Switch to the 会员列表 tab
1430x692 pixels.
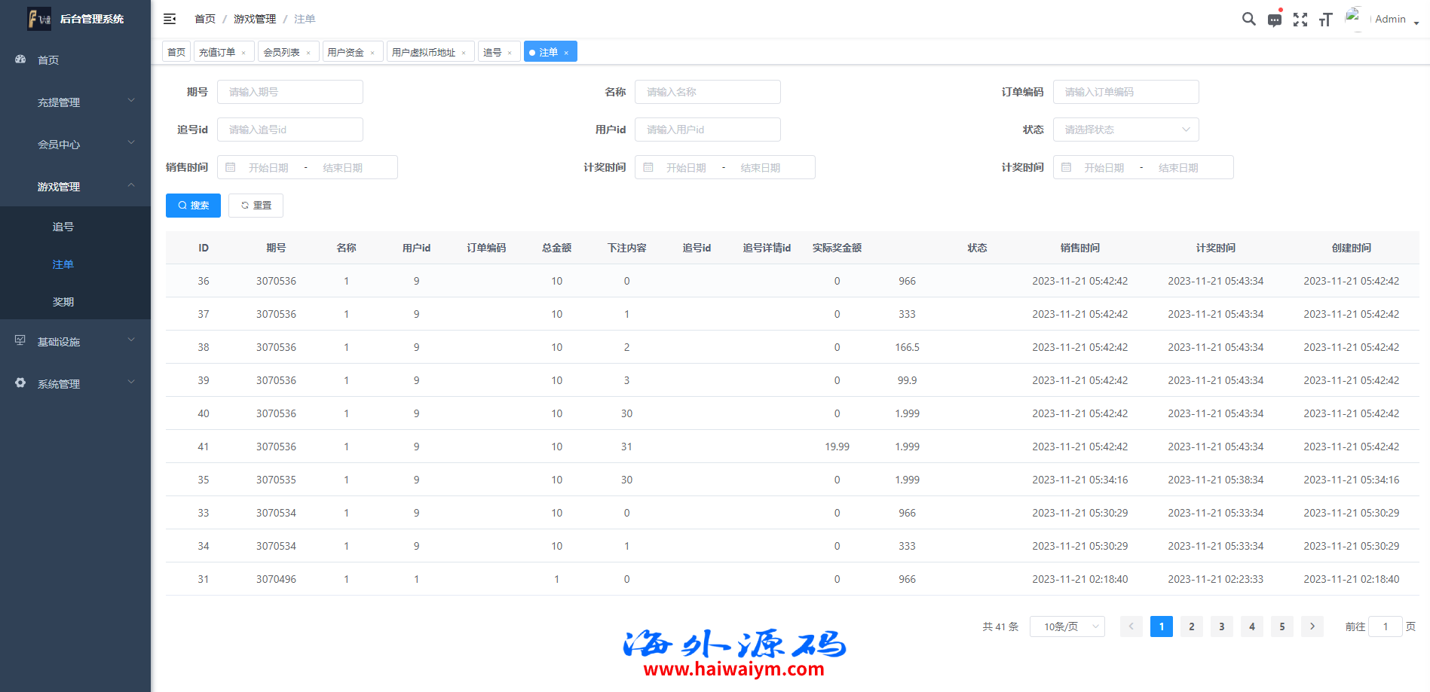coord(281,52)
